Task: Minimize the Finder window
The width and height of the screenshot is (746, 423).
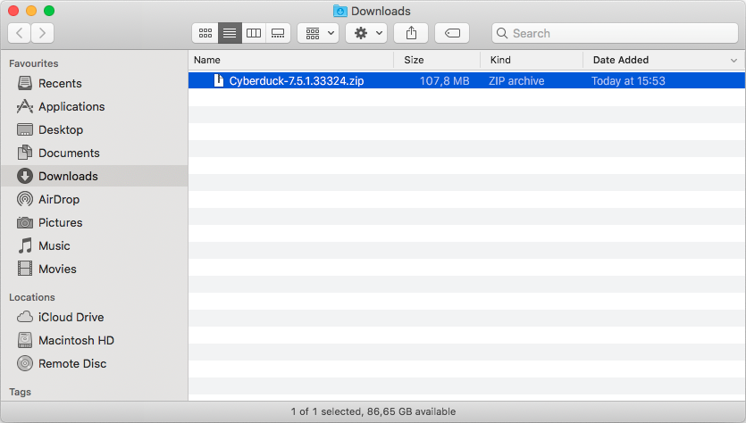Action: click(31, 11)
